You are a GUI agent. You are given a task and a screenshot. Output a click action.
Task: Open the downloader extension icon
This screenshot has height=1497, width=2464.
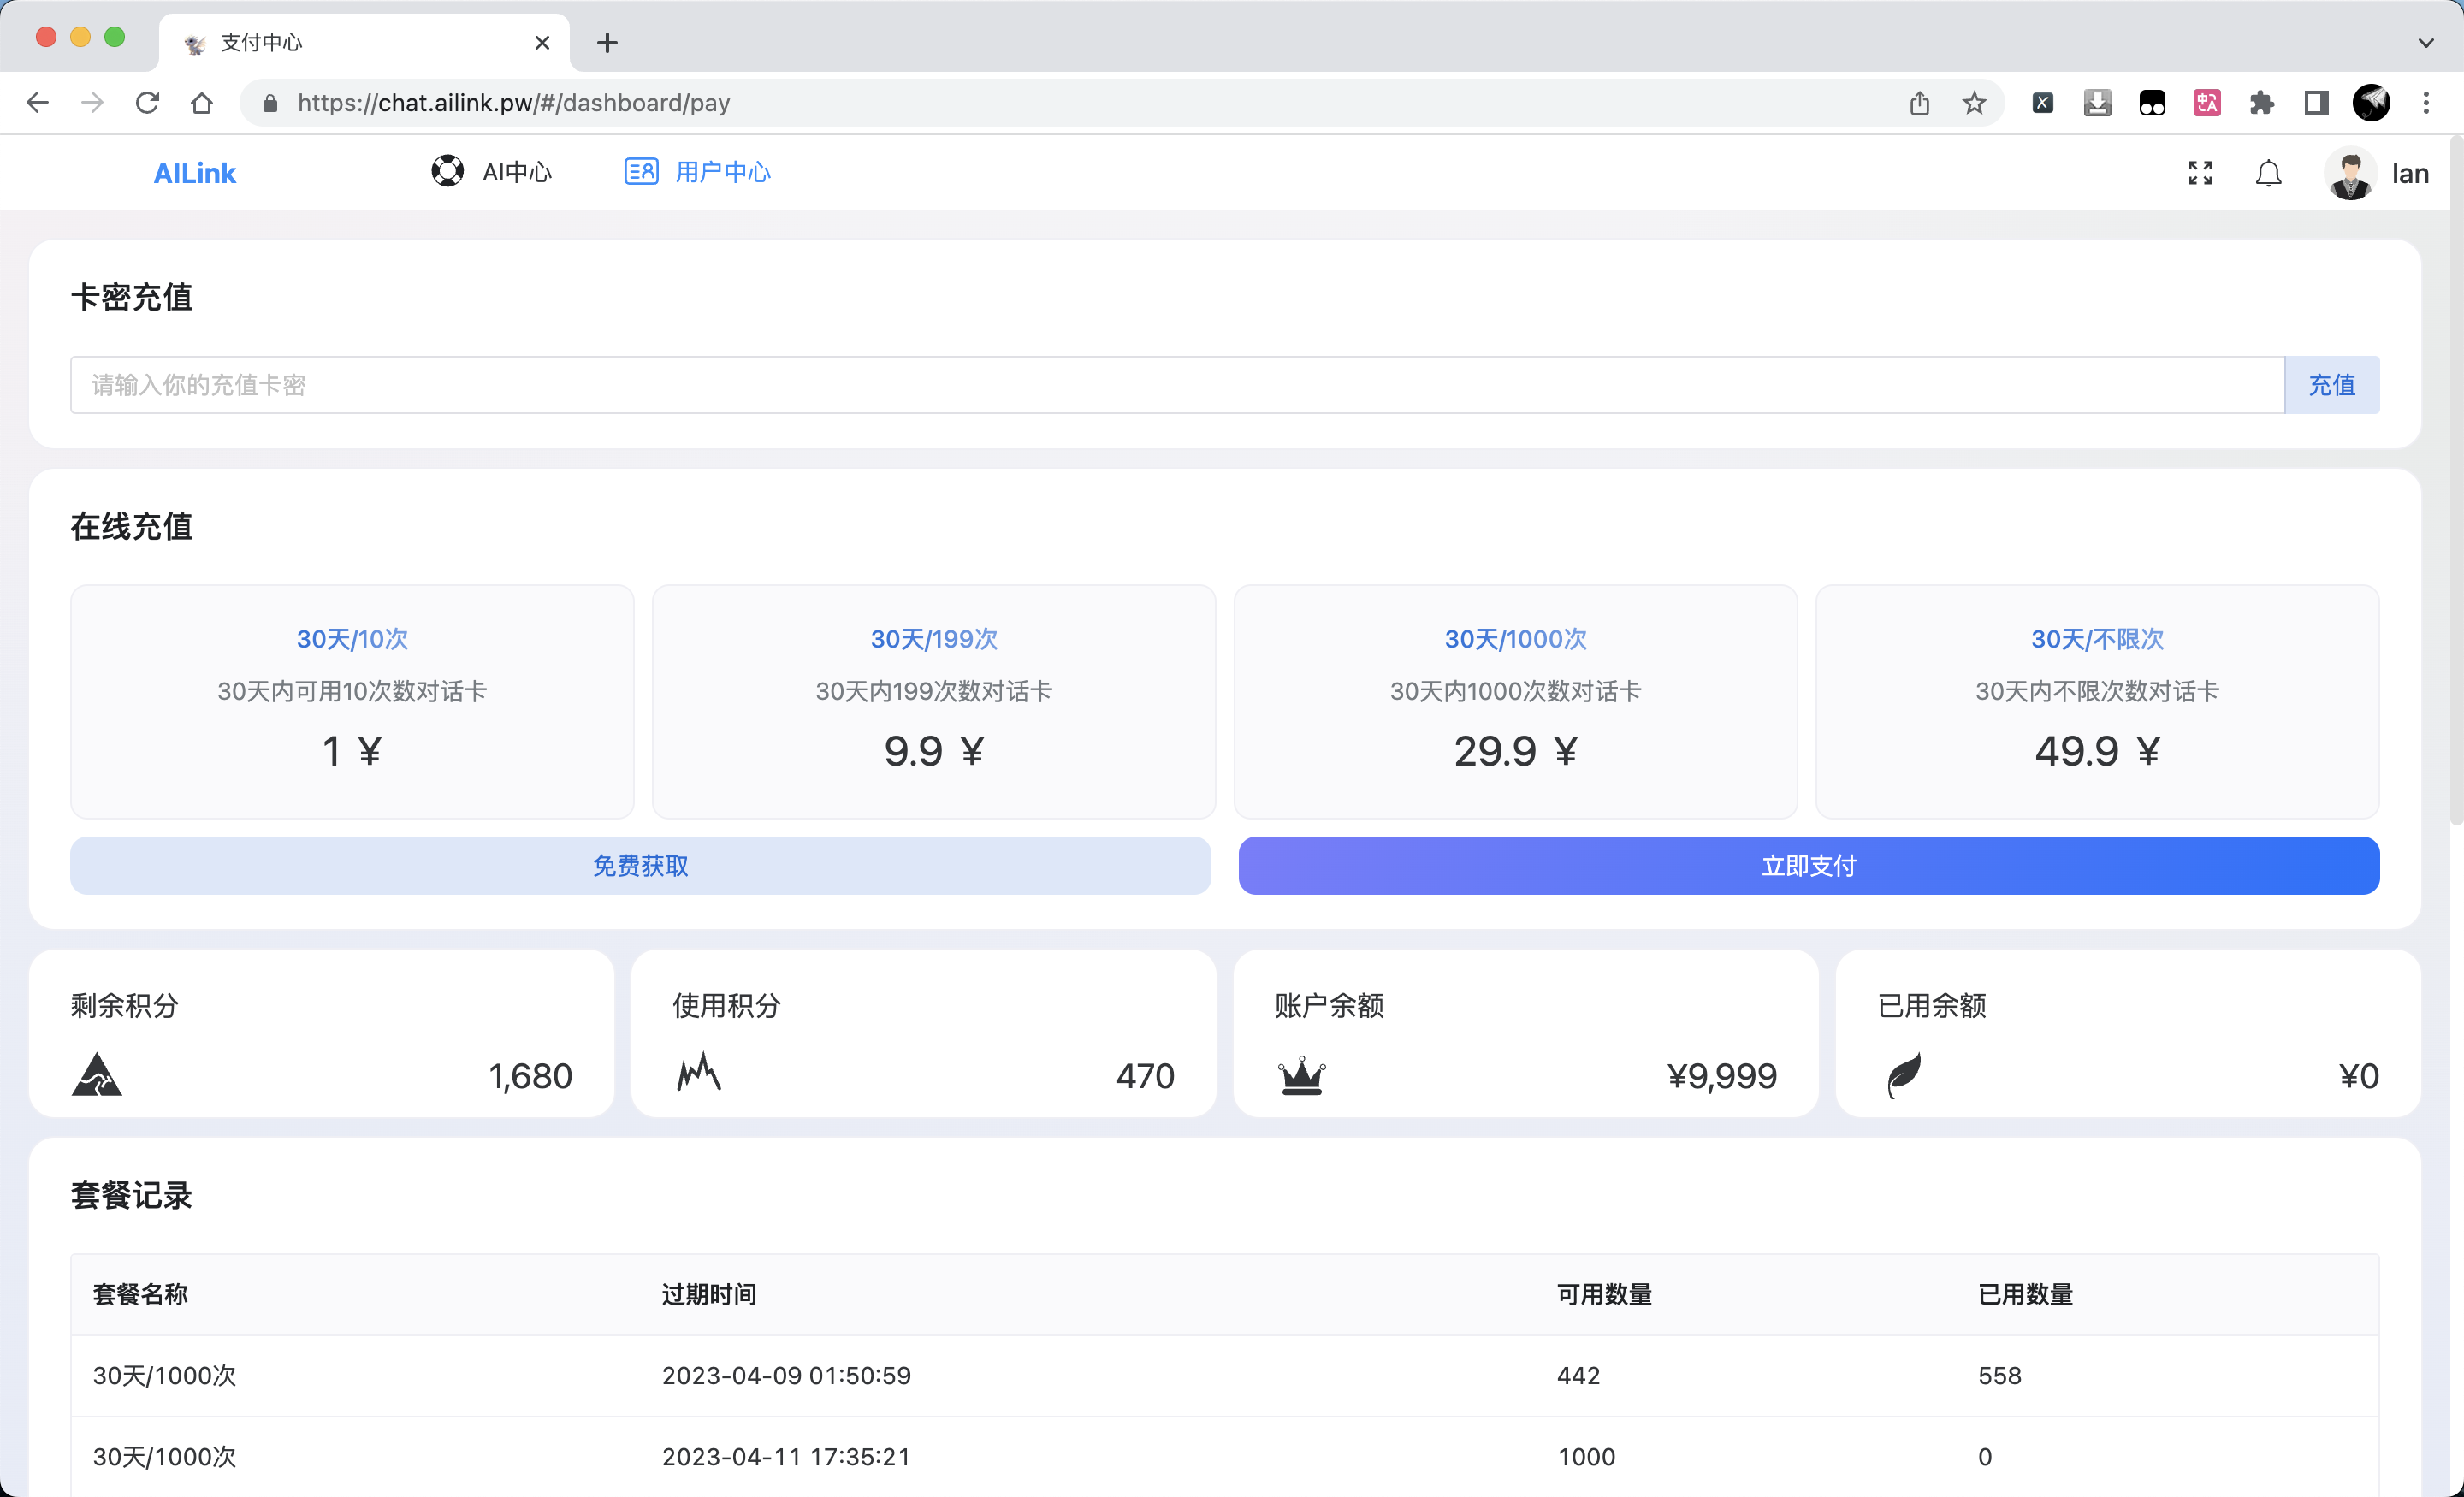click(x=2097, y=102)
